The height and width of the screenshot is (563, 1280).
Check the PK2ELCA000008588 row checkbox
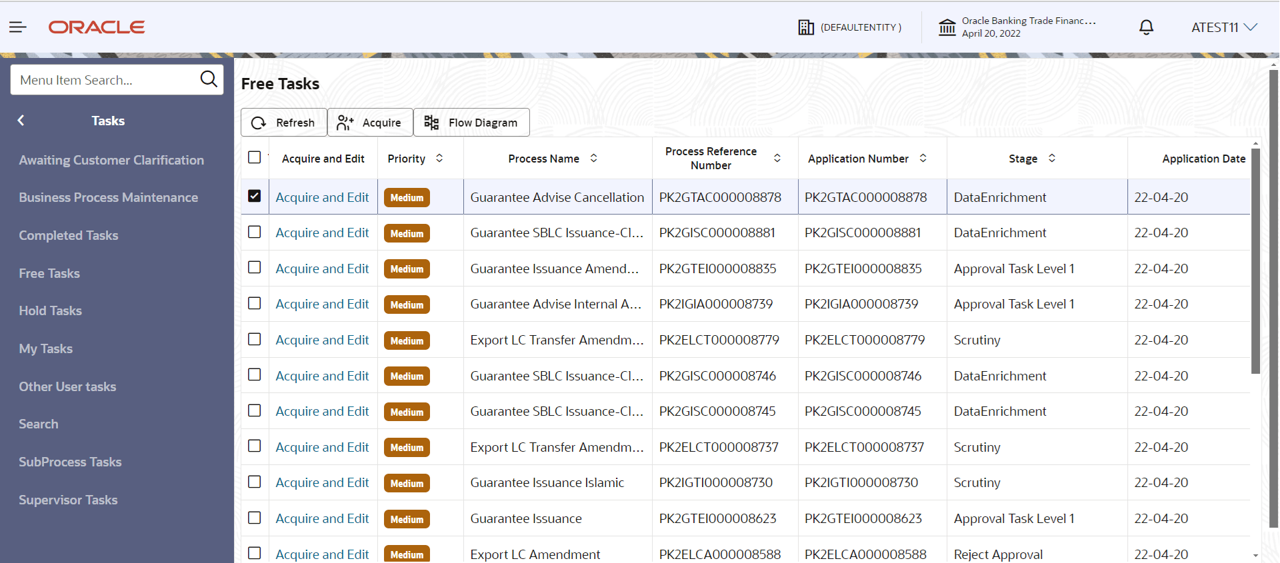(254, 553)
